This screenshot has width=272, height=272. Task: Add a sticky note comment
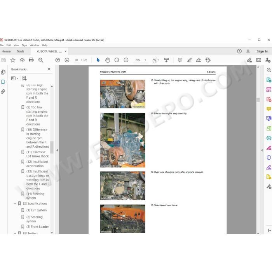pyautogui.click(x=180, y=60)
